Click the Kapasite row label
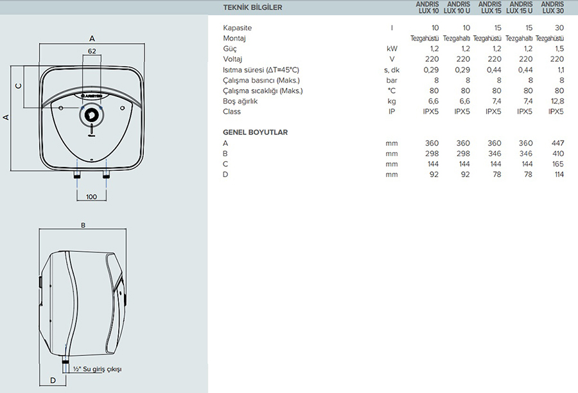578x393 pixels. click(x=238, y=28)
